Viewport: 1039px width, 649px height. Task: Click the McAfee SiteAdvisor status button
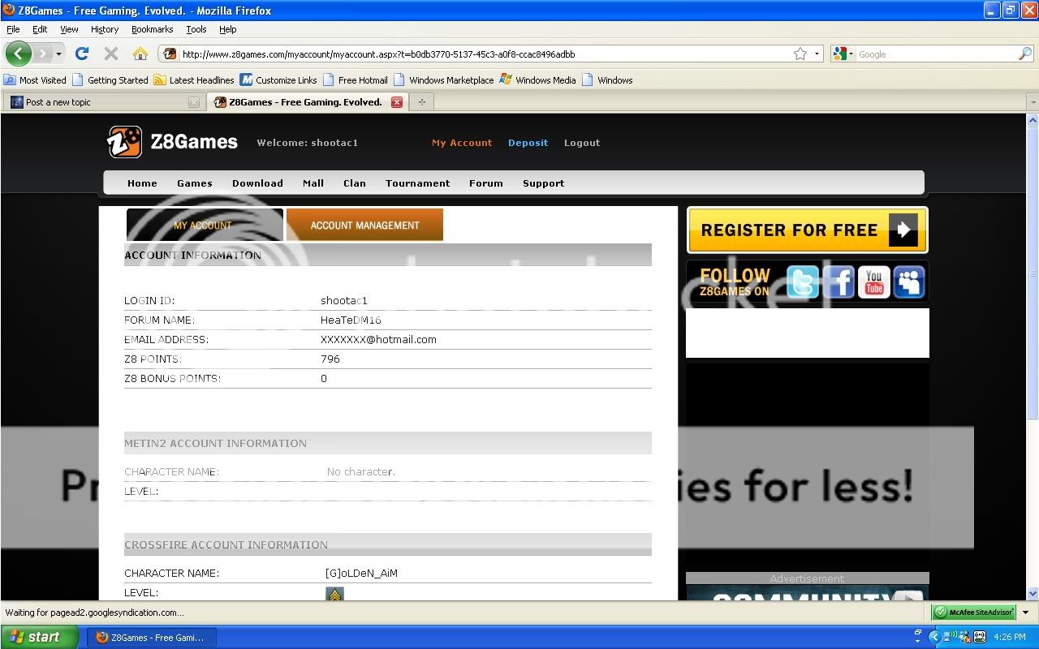(x=973, y=612)
